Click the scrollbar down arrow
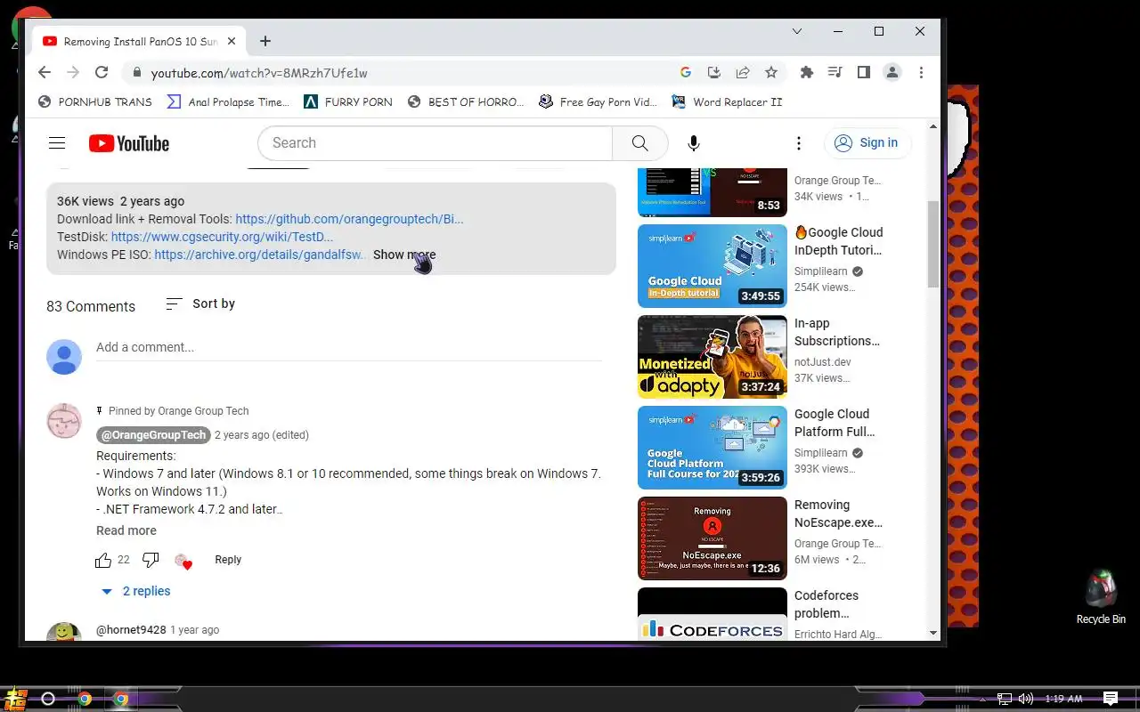Screen dimensions: 1140x712 click(x=933, y=633)
